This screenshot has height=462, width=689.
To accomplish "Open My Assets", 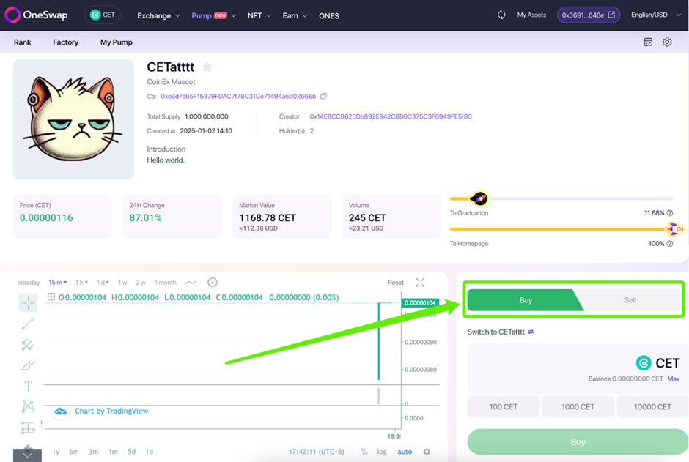I will coord(531,15).
